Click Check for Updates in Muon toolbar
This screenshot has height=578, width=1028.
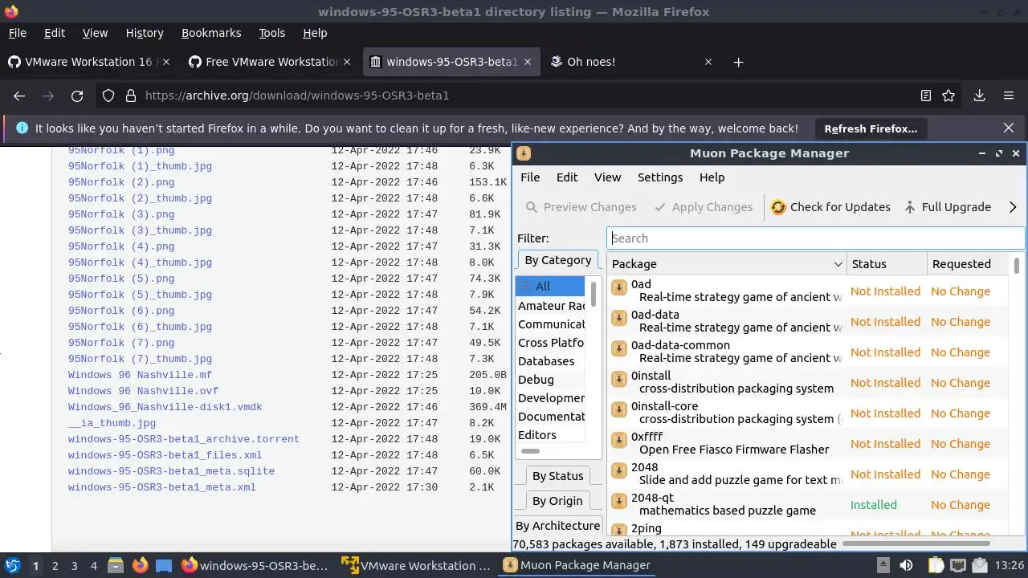click(830, 207)
